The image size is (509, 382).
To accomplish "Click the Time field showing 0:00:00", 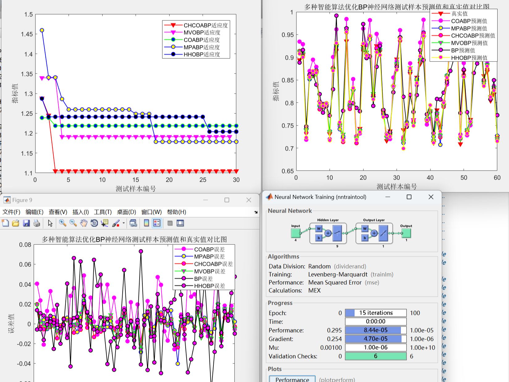I will pos(376,321).
